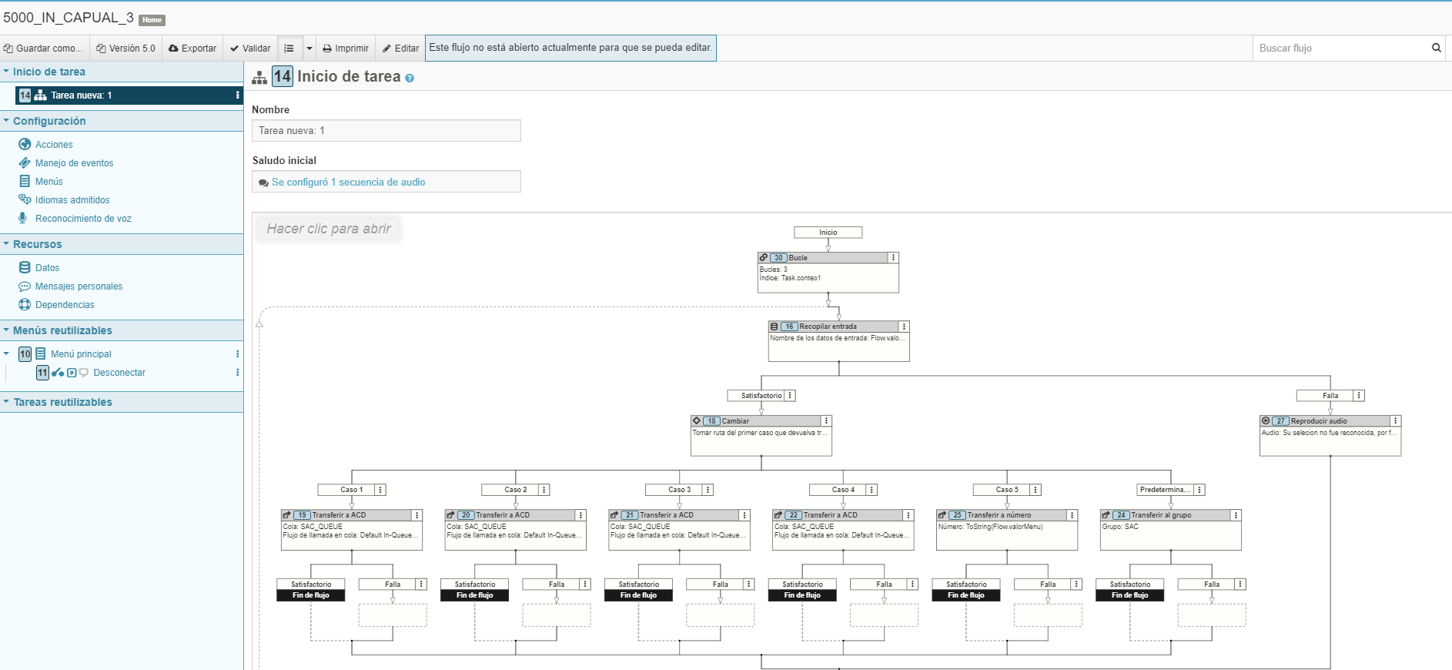The image size is (1452, 670).
Task: Open options of Transferir a ACD node 21
Action: tap(744, 515)
